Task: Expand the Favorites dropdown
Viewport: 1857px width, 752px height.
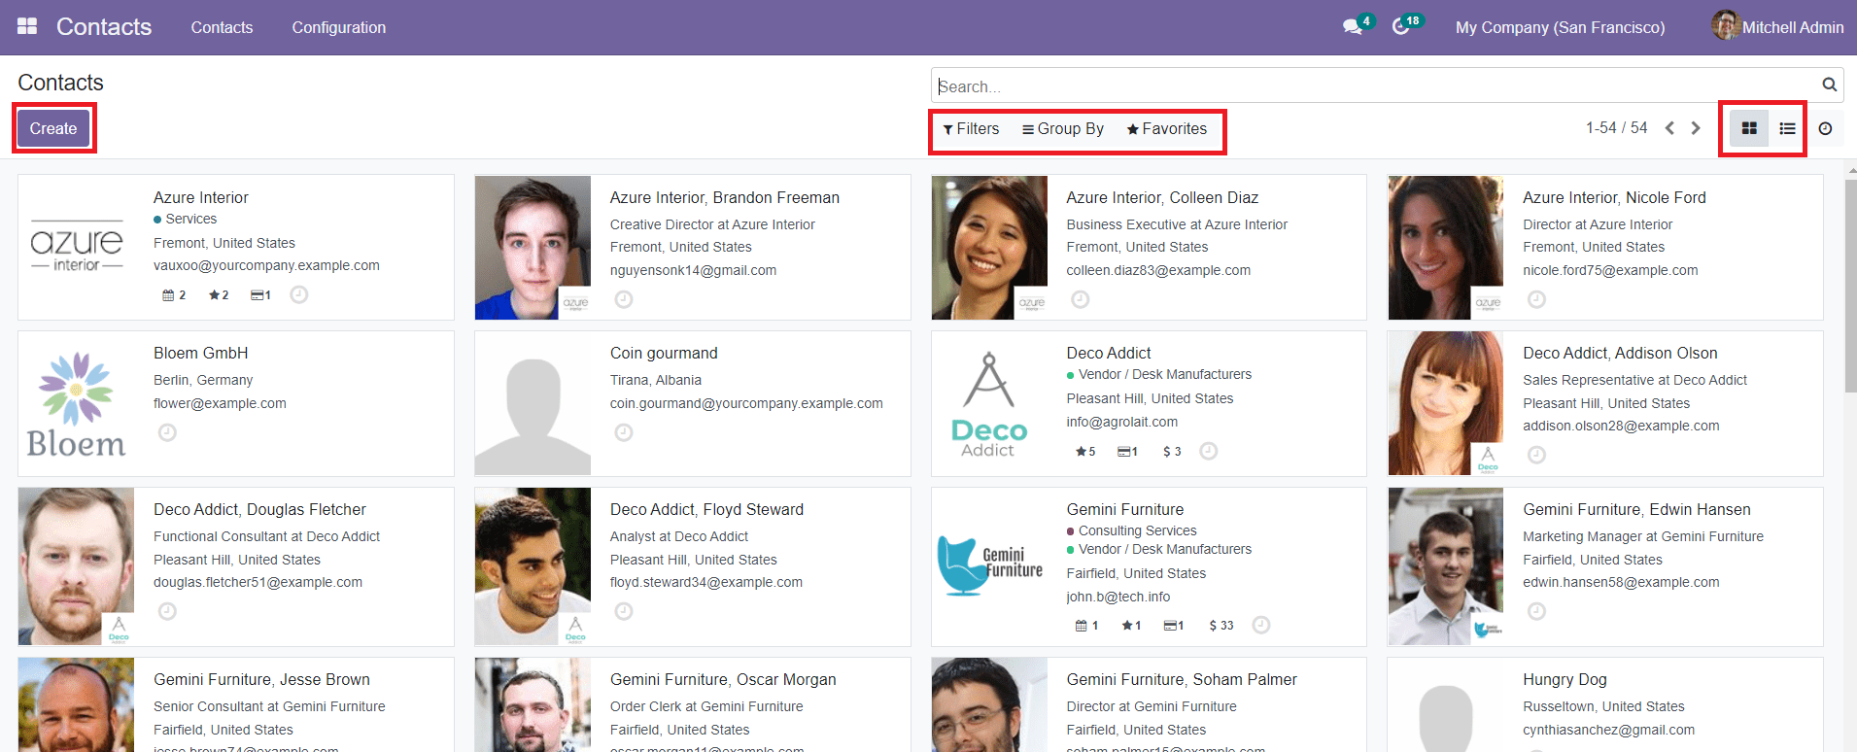Action: (x=1167, y=128)
